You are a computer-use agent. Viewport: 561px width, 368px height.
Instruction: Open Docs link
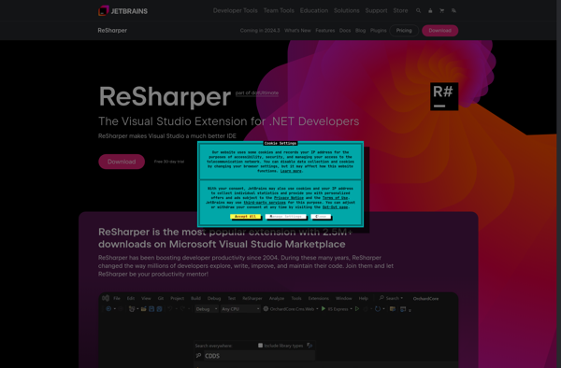(x=345, y=31)
